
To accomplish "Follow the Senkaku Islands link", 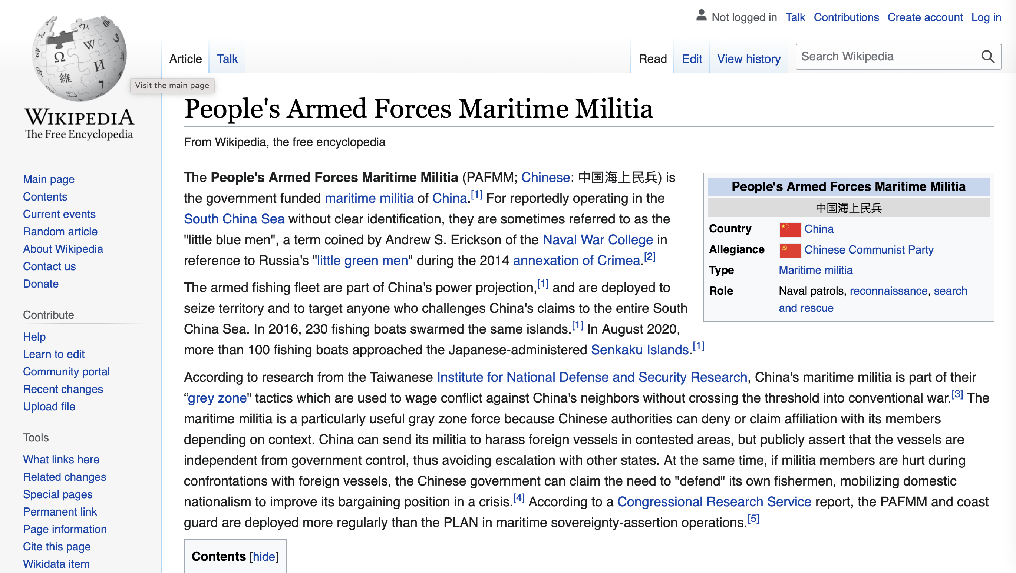I will click(640, 350).
